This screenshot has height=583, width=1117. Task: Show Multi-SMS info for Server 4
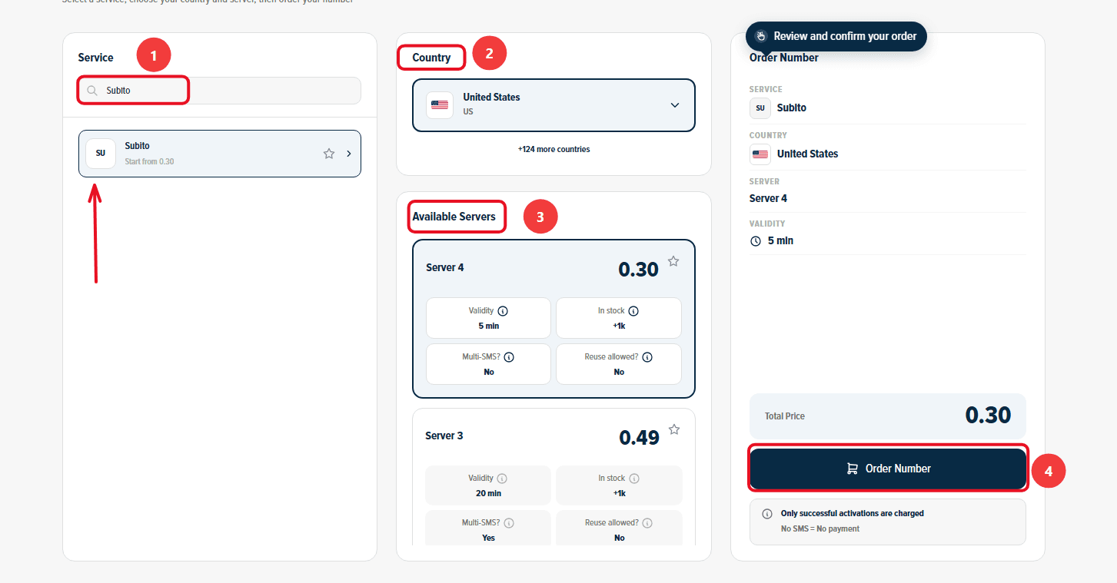pyautogui.click(x=509, y=357)
